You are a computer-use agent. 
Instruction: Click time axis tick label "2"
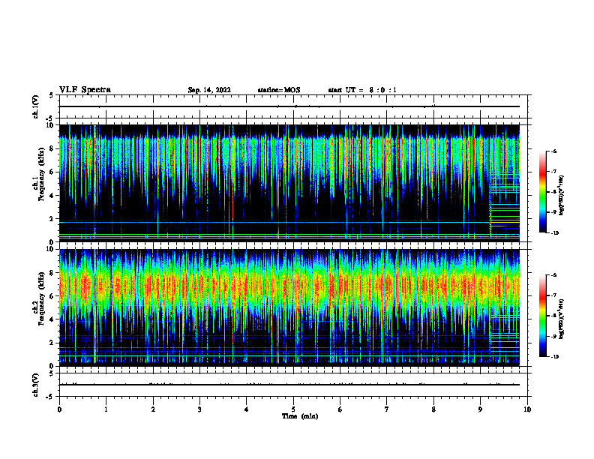tap(153, 409)
